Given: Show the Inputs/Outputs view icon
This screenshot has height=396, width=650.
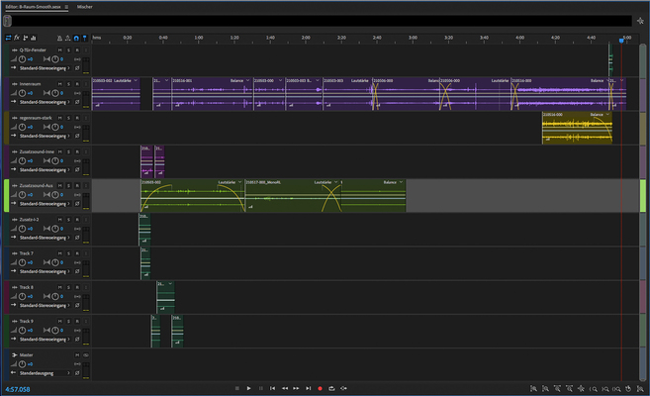Looking at the screenshot, I should coord(8,37).
